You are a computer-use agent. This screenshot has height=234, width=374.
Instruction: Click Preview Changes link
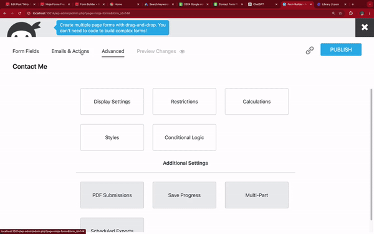point(156,51)
